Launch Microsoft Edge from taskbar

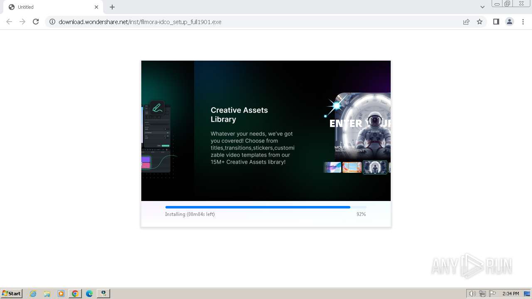(89, 294)
